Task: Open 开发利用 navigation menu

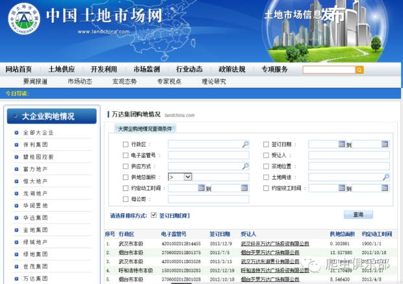Action: point(104,69)
